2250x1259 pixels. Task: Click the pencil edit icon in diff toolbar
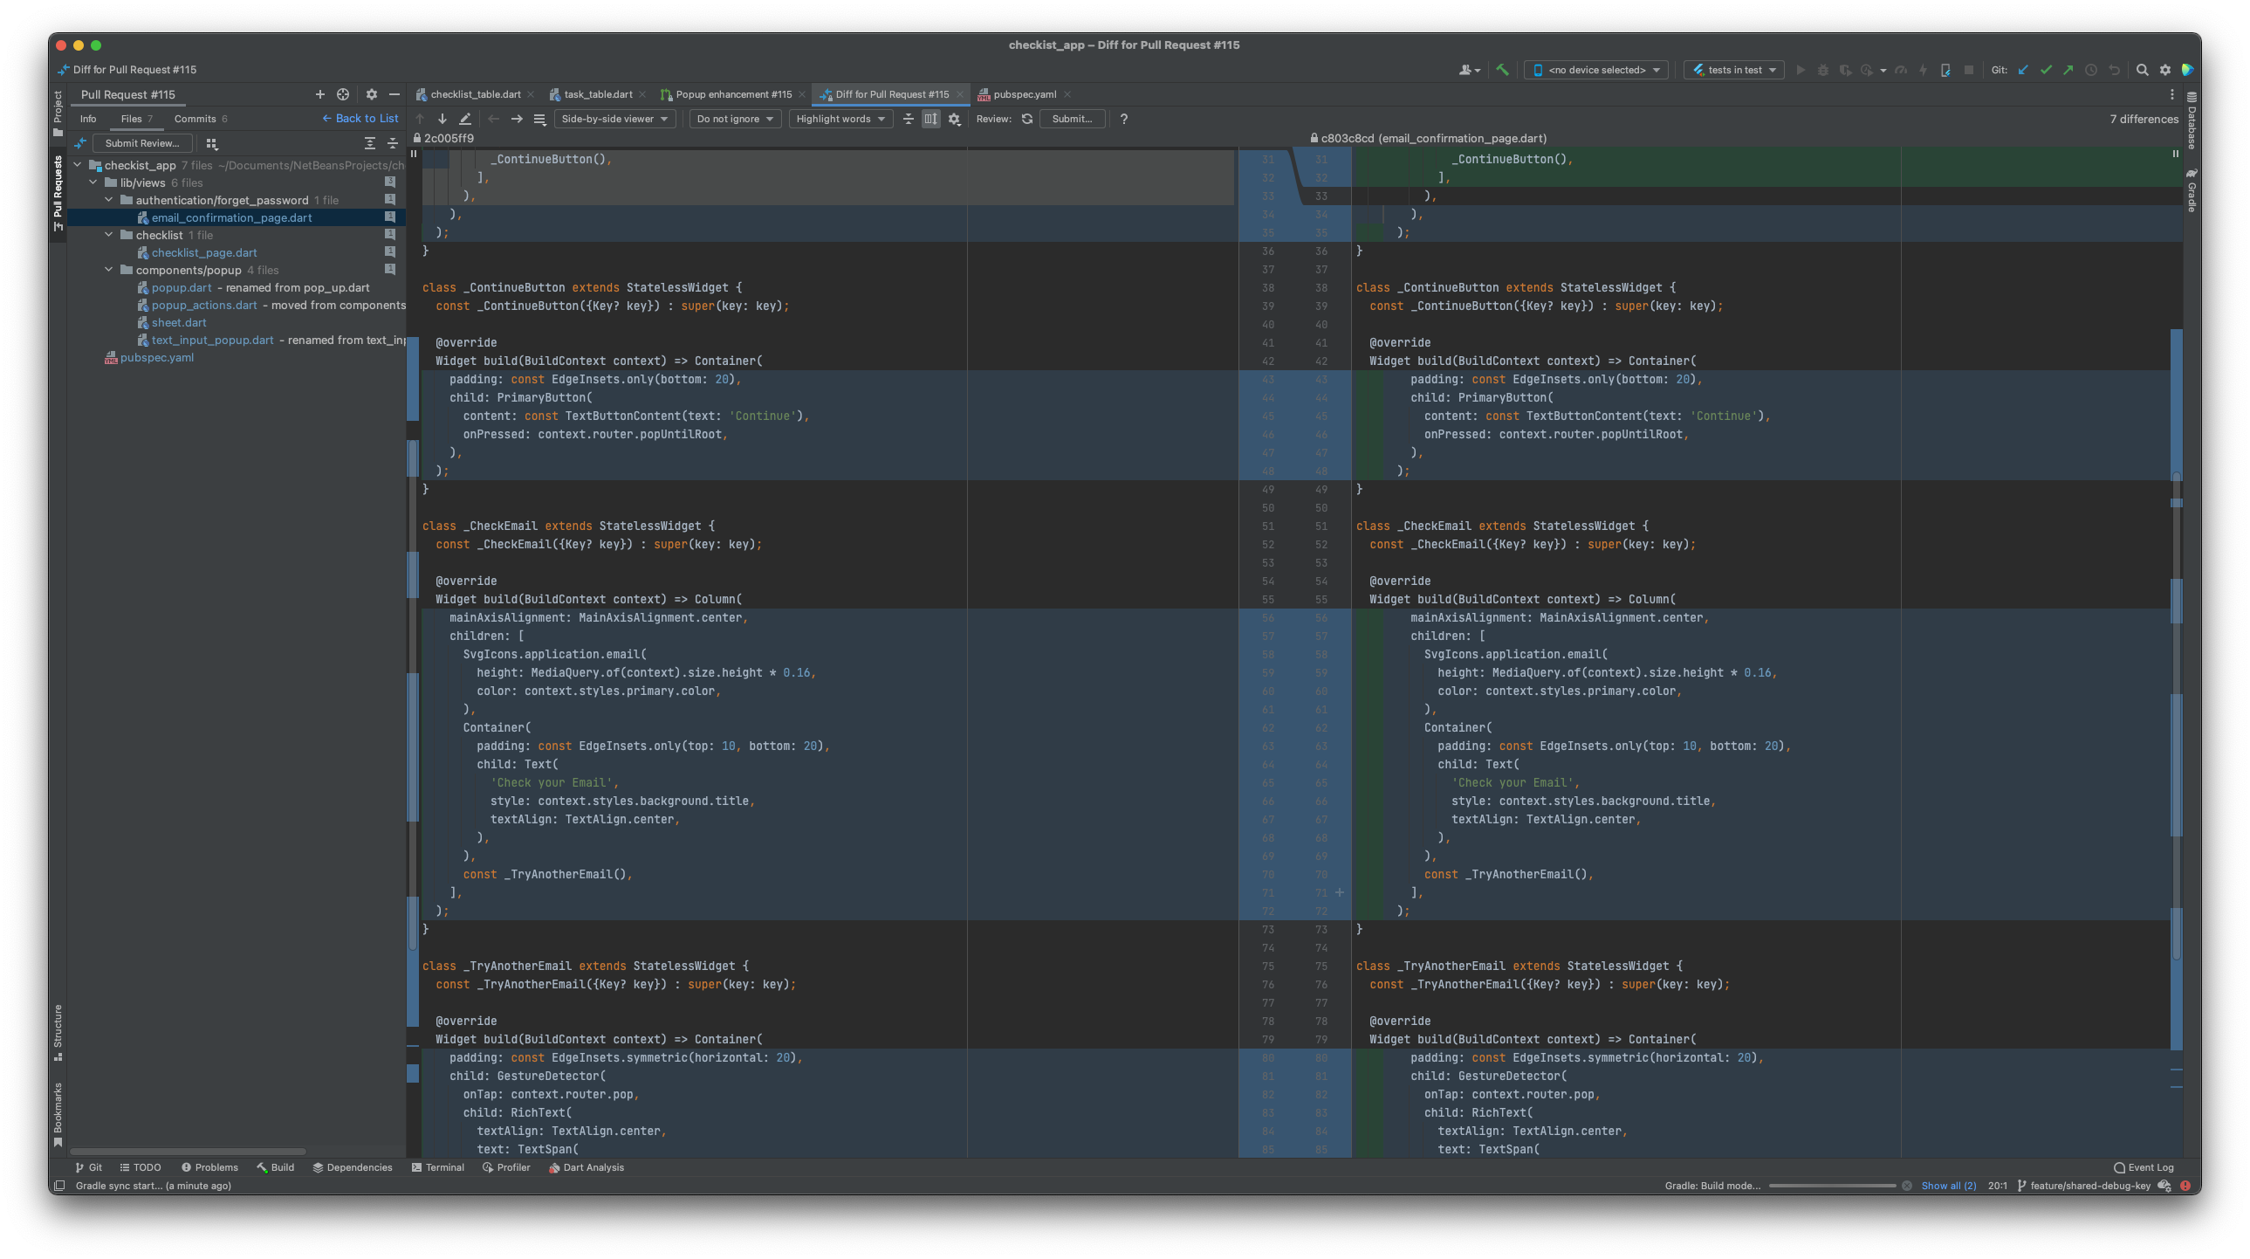click(x=465, y=119)
